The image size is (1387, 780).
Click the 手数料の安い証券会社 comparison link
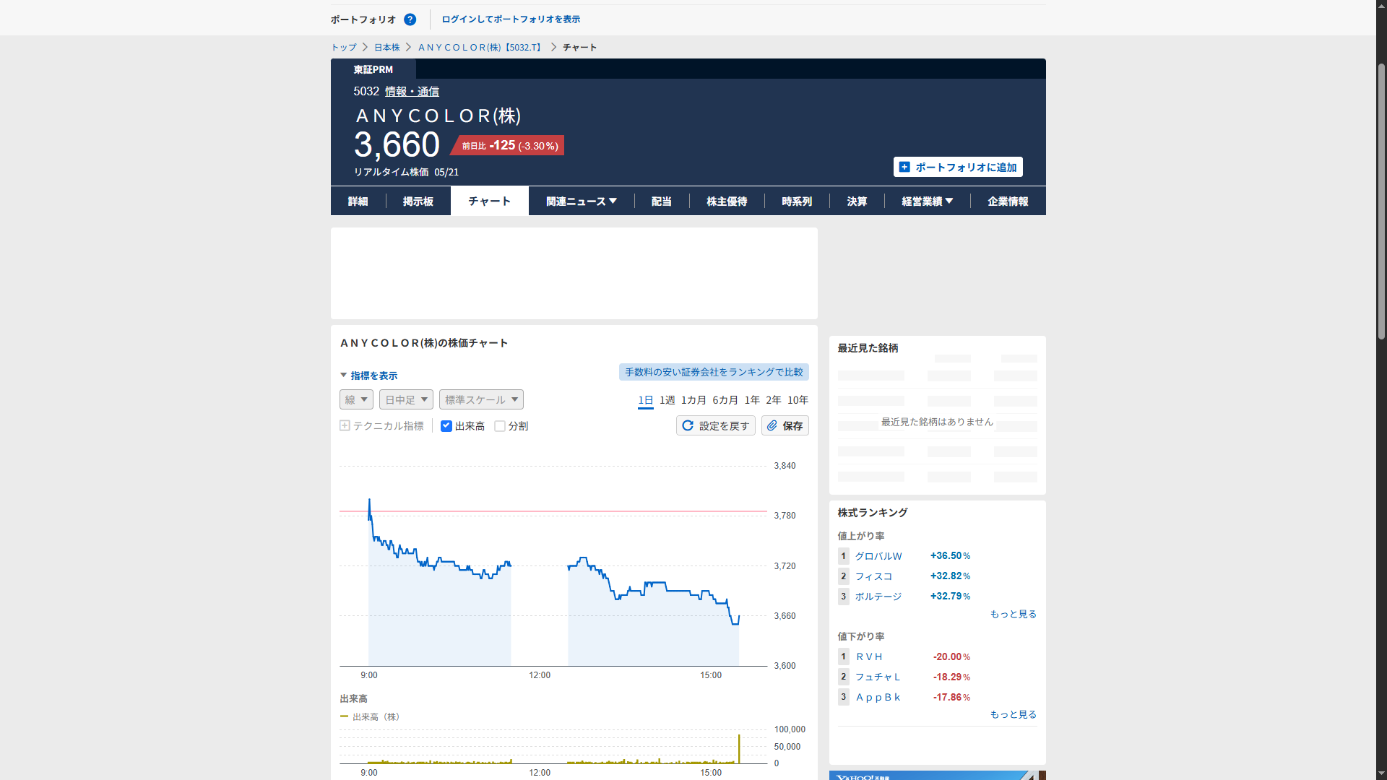point(713,372)
